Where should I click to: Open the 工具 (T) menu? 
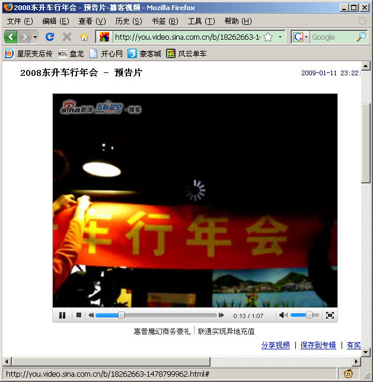click(x=201, y=21)
